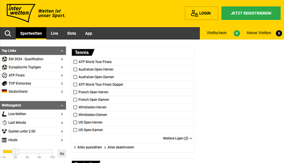Screen dimensions: 284x163
Task: Check Australian Open Damen checkbox
Action: pyautogui.click(x=75, y=77)
